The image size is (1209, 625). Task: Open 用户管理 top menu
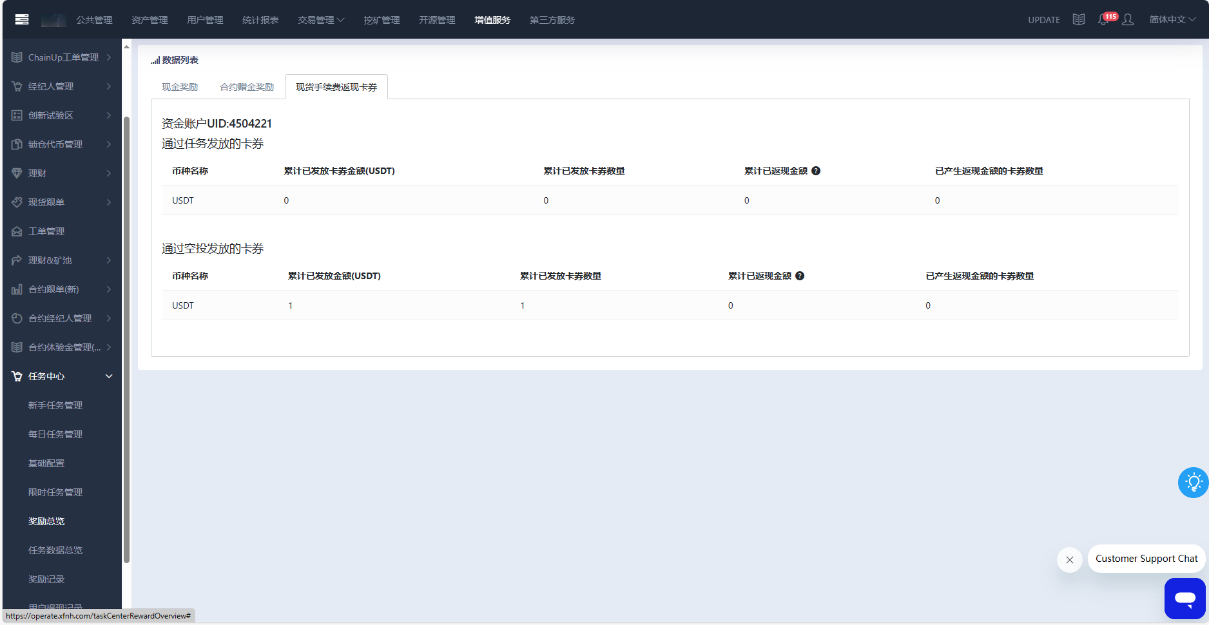[x=205, y=20]
